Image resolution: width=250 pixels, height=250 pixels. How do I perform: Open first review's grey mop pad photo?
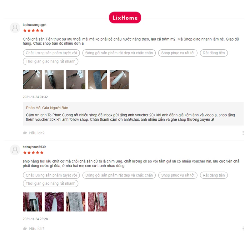click(97, 80)
